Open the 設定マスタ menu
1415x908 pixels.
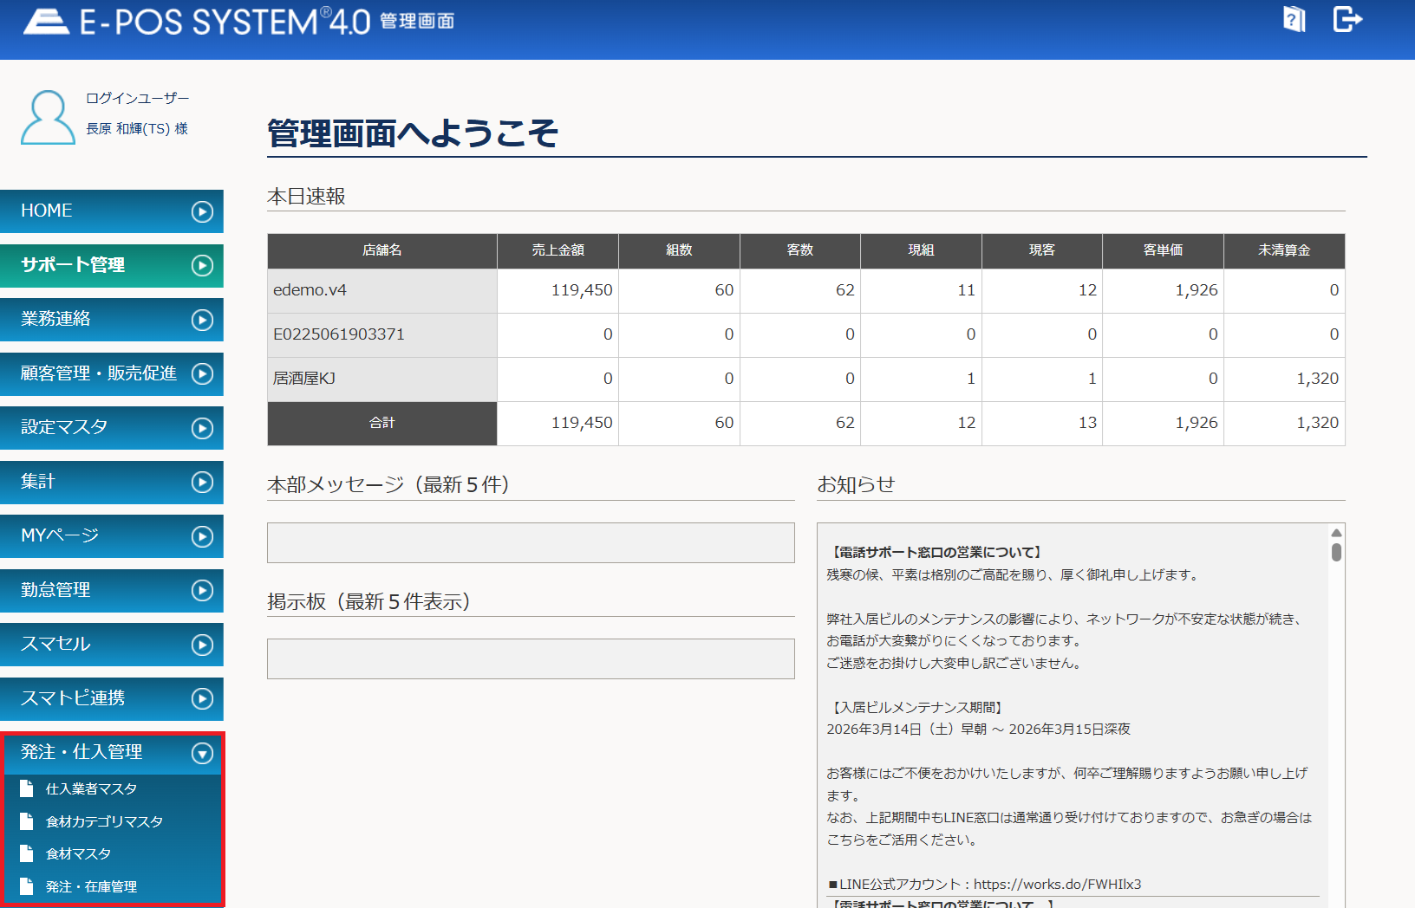point(112,428)
